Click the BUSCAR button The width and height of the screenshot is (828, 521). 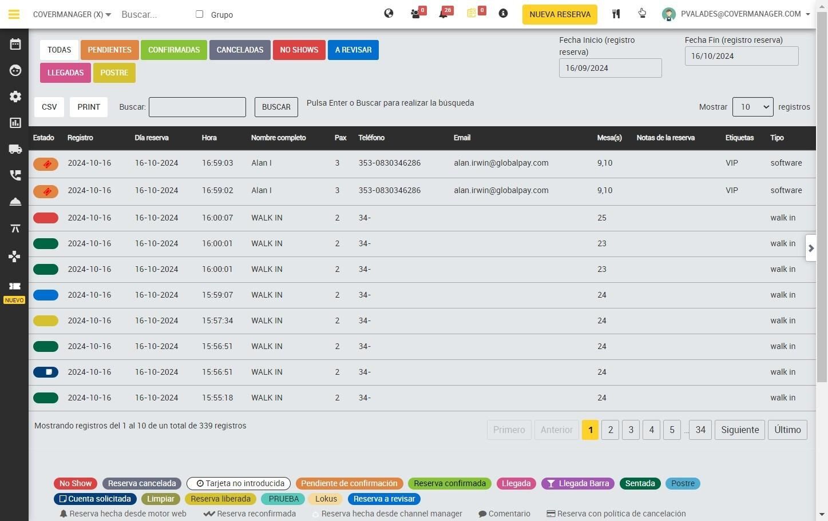[x=276, y=107]
